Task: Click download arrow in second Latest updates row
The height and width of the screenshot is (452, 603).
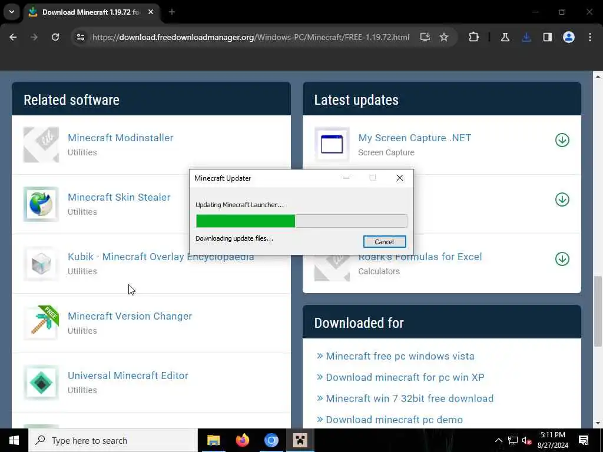Action: coord(562,200)
